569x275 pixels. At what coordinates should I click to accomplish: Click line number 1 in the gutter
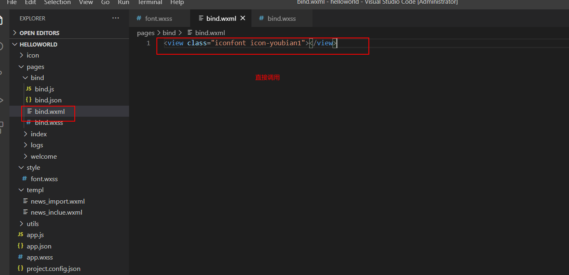pyautogui.click(x=149, y=43)
